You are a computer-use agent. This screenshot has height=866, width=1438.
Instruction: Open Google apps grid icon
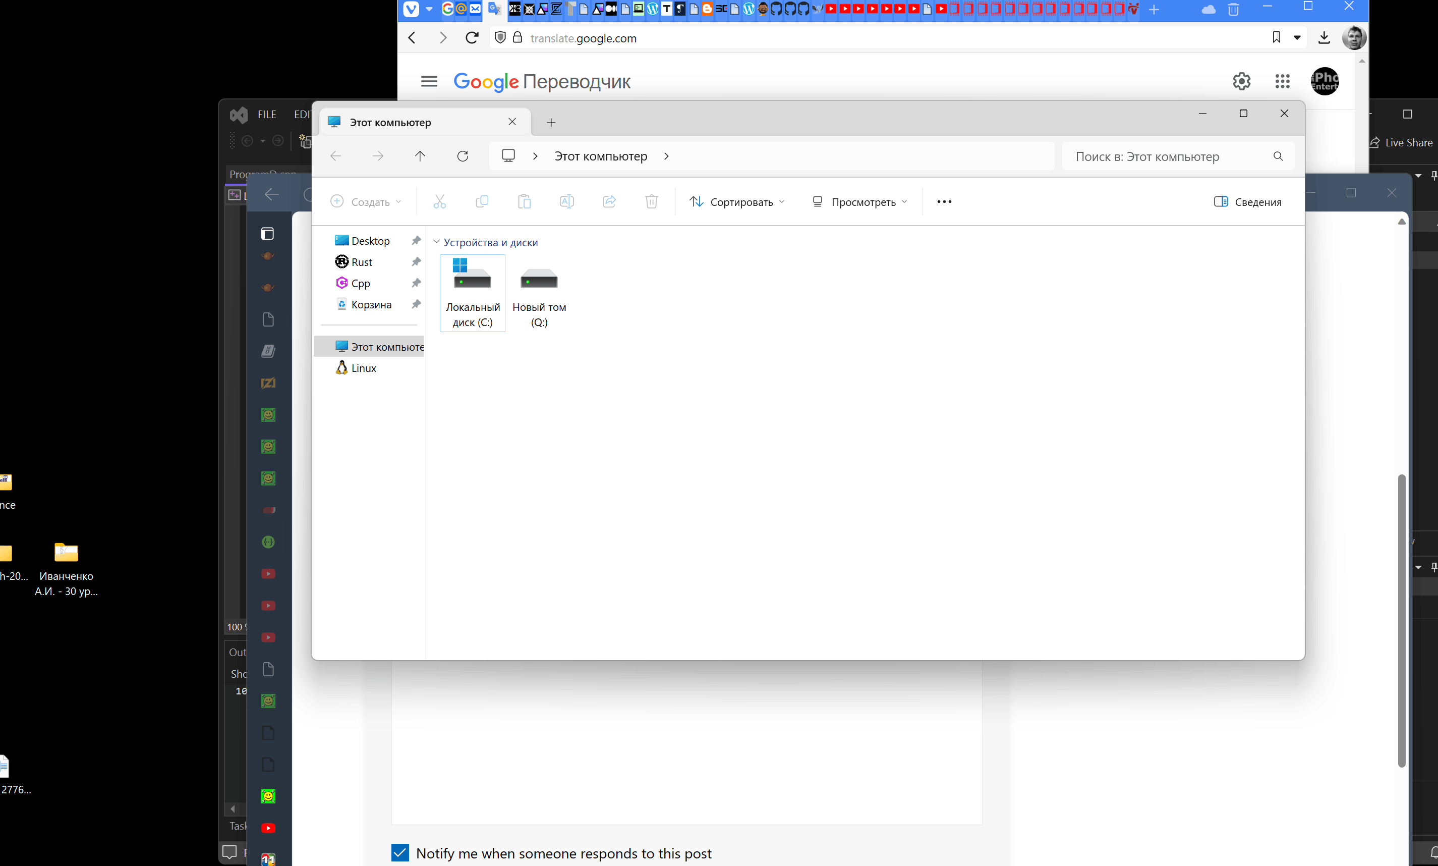[x=1282, y=81]
